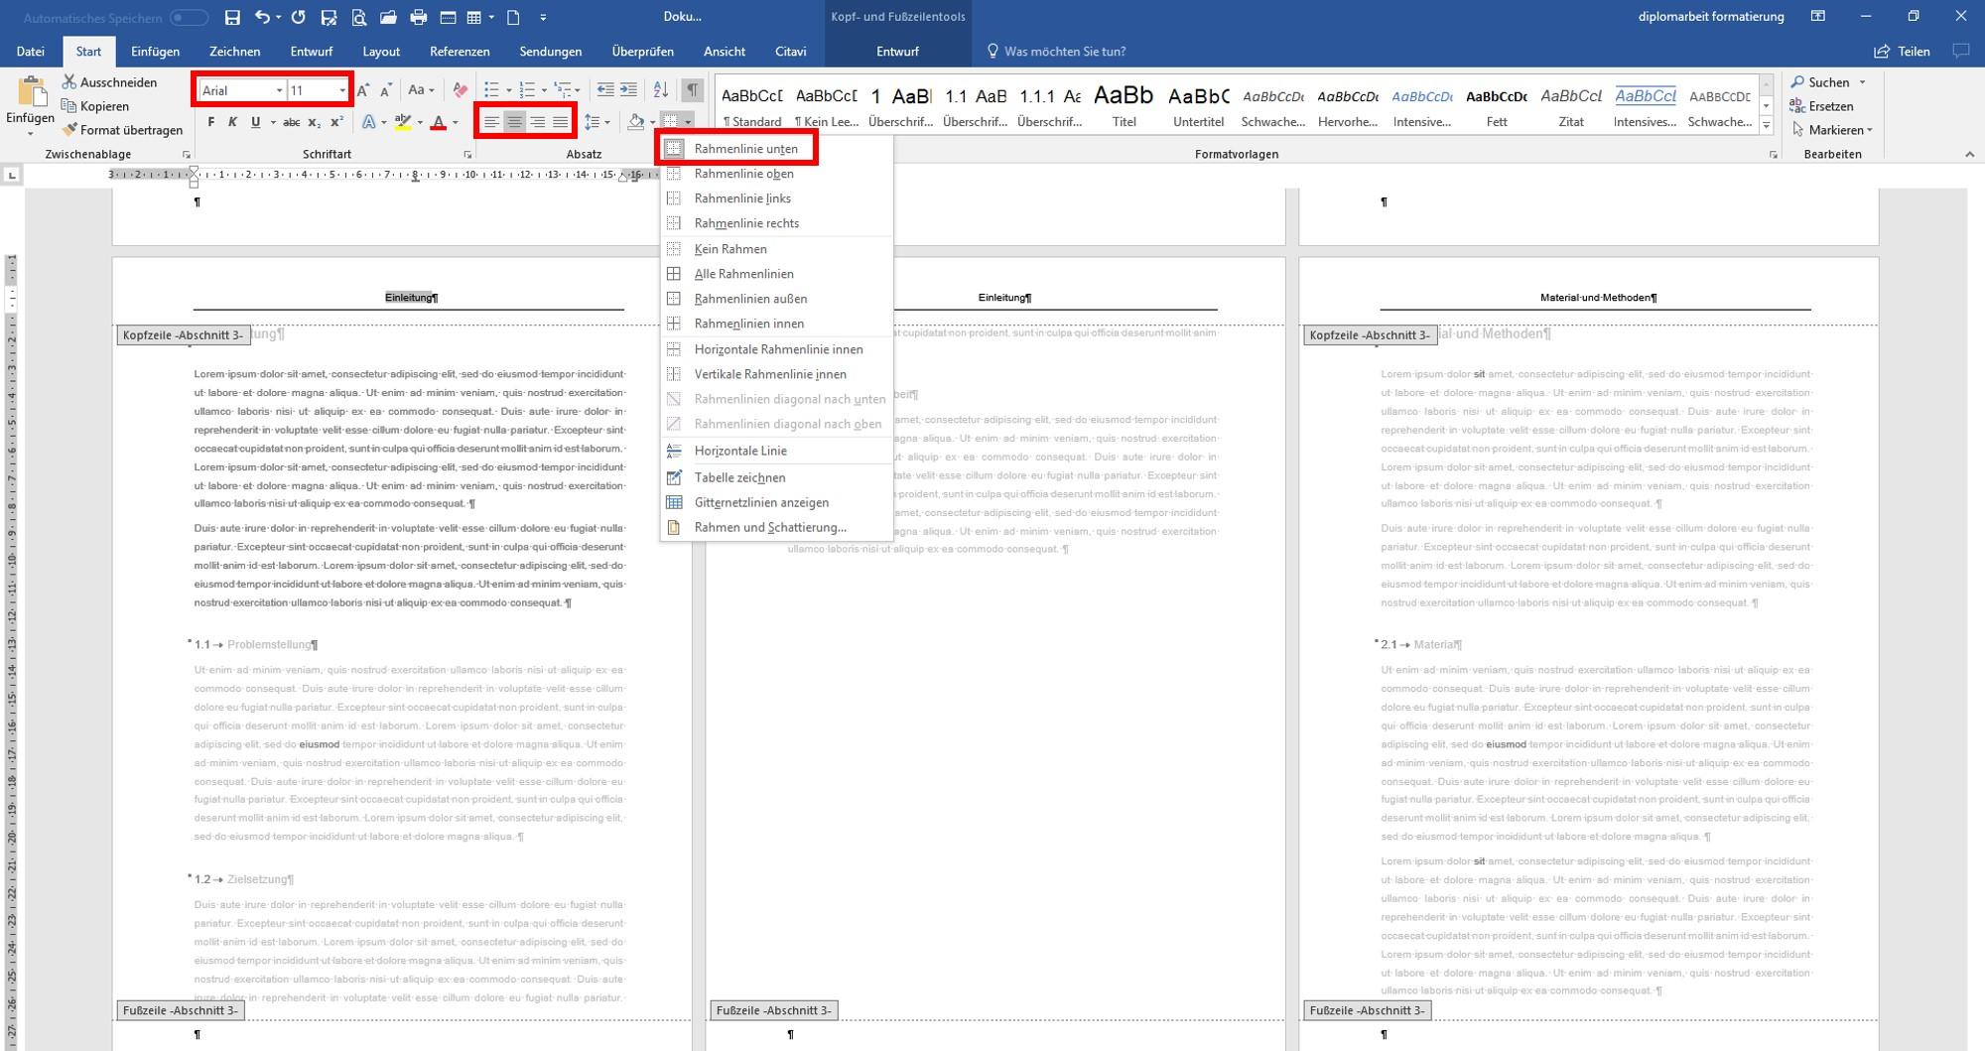Switch to the Referenzen ribbon tab
Image resolution: width=1985 pixels, height=1051 pixels.
click(460, 52)
